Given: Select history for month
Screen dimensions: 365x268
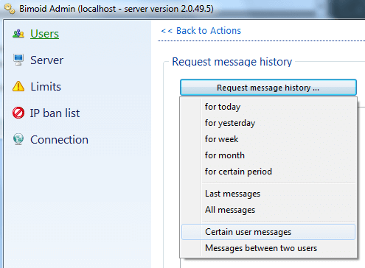Looking at the screenshot, I should [268, 155].
